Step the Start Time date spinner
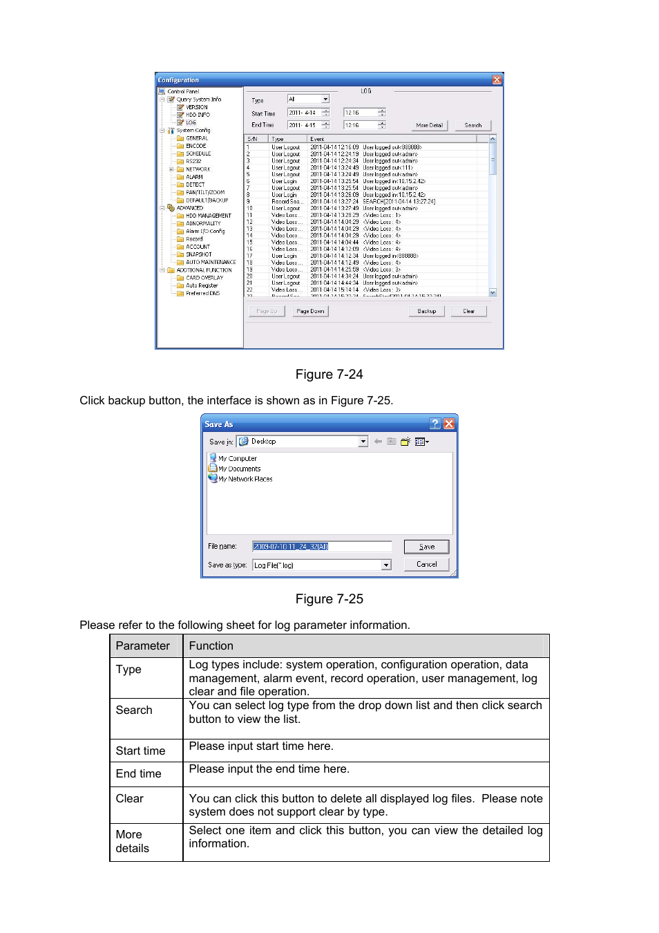 click(x=326, y=113)
